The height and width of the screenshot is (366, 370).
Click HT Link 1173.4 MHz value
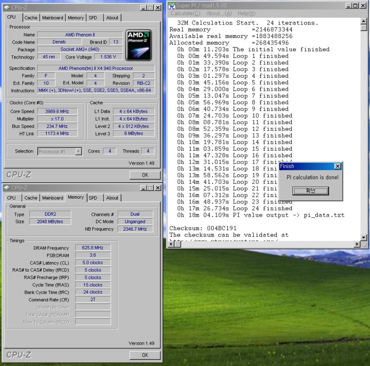pos(57,133)
